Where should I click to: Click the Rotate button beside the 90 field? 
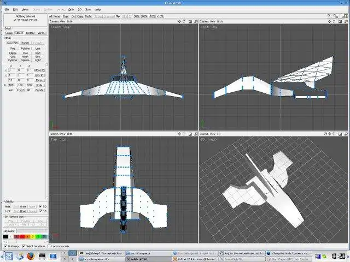click(x=39, y=90)
